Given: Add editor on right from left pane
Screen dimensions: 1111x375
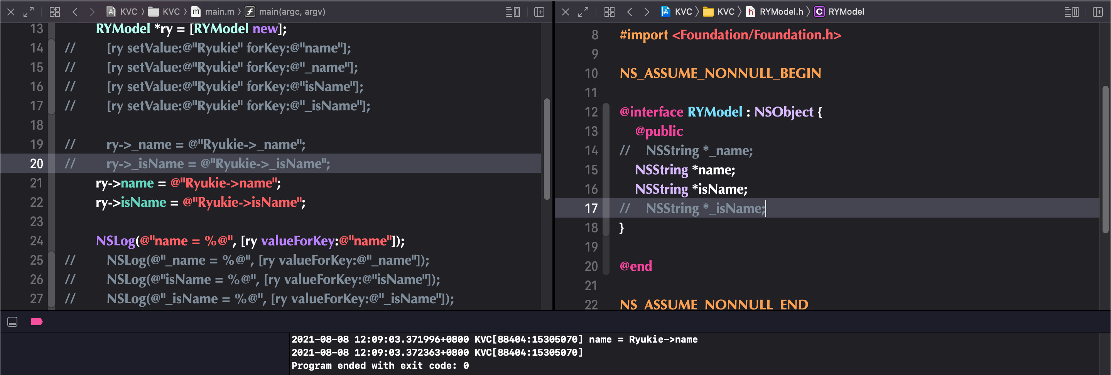Looking at the screenshot, I should coord(539,12).
